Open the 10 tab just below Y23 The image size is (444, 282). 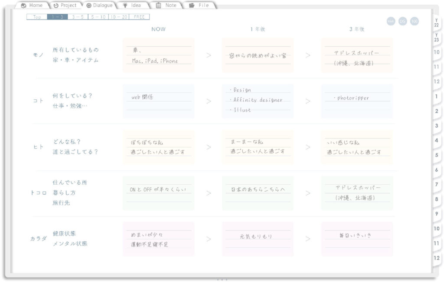(436, 52)
